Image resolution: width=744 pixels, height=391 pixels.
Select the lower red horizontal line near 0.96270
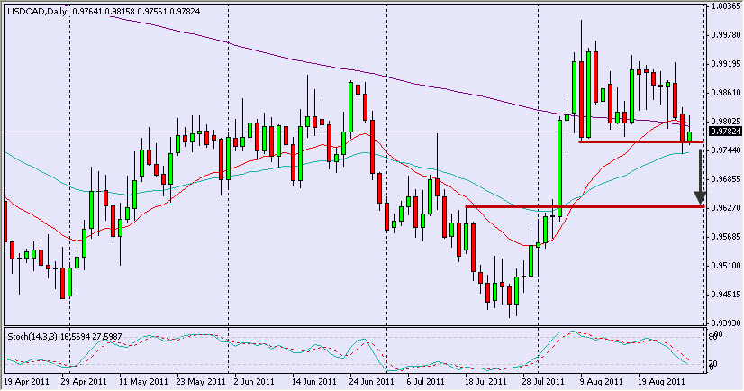(584, 206)
